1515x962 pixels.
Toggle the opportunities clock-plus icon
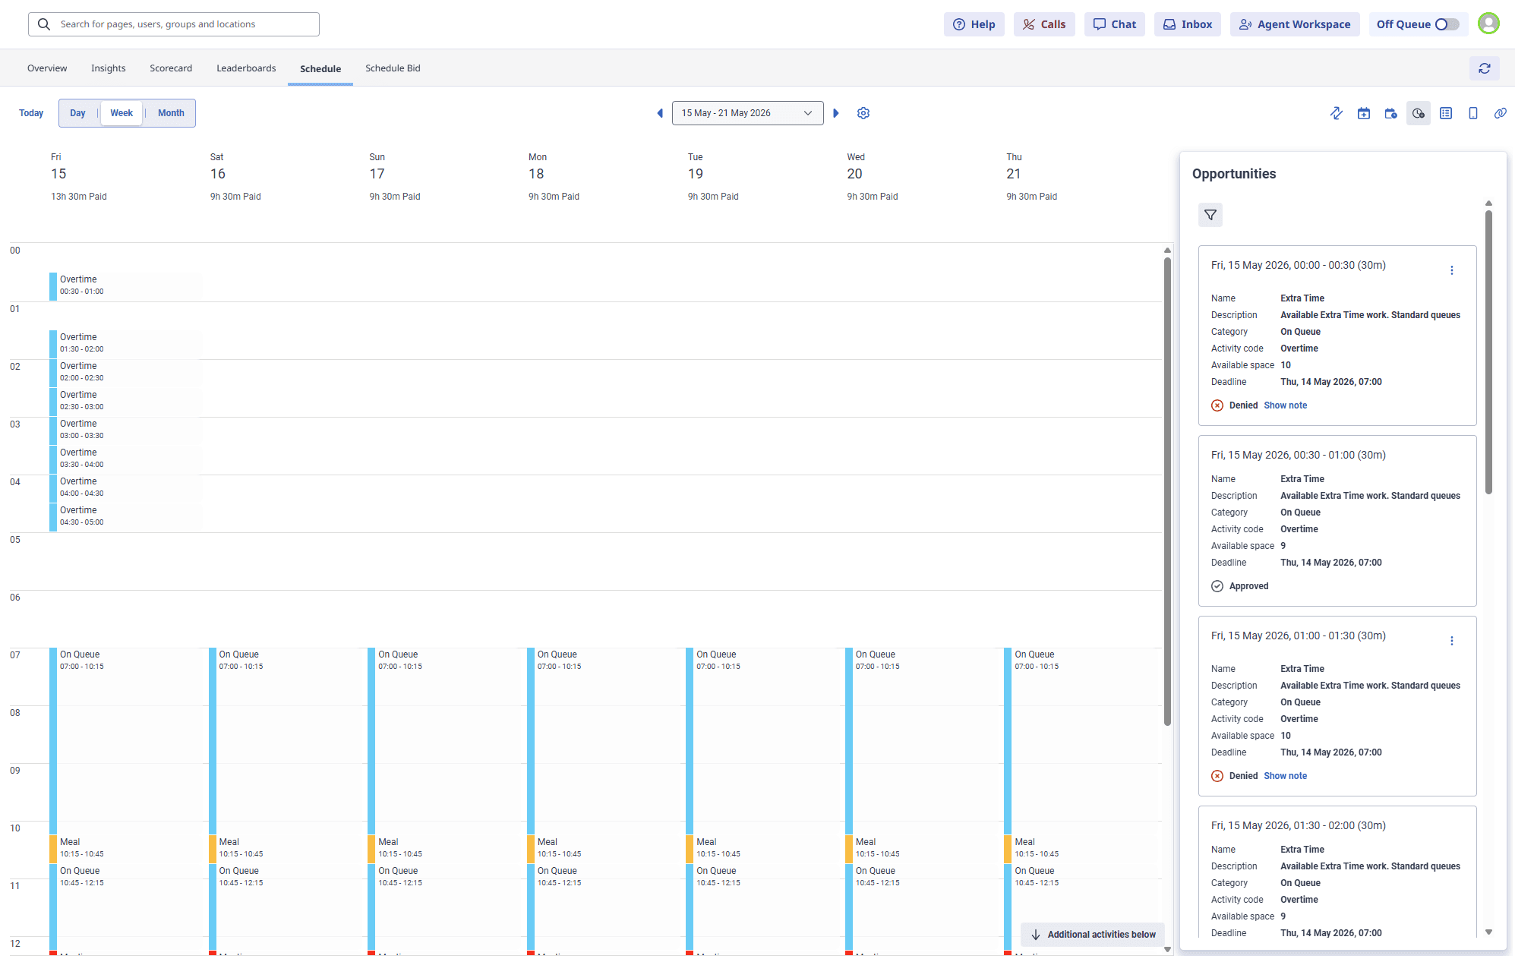click(x=1419, y=113)
